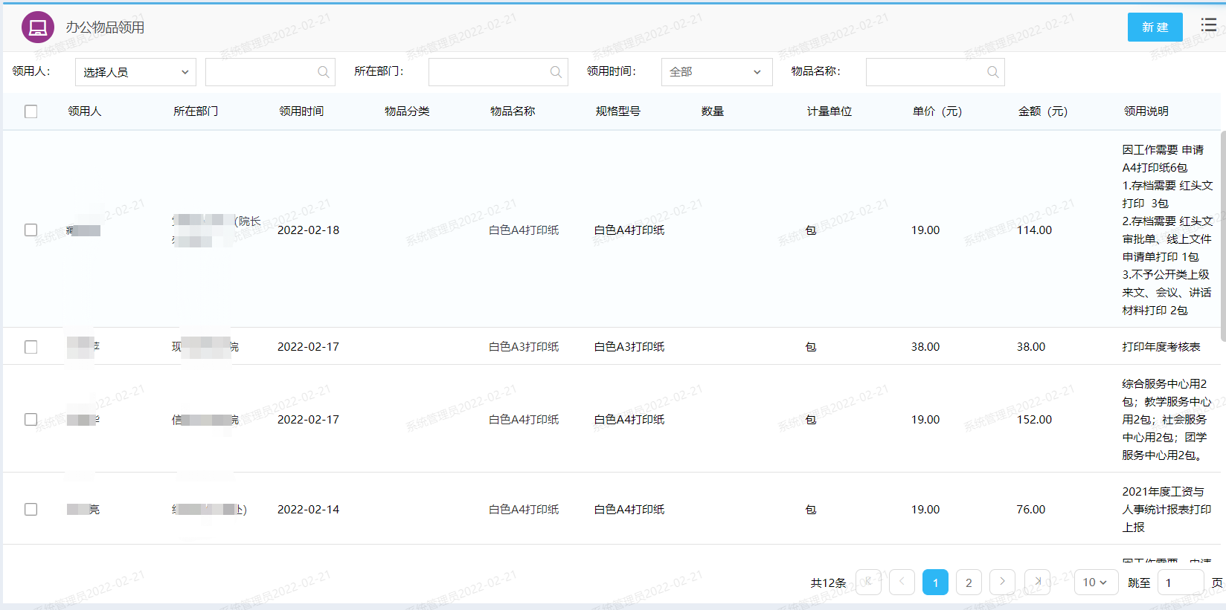Go to previous page arrow
This screenshot has width=1226, height=610.
(x=902, y=582)
